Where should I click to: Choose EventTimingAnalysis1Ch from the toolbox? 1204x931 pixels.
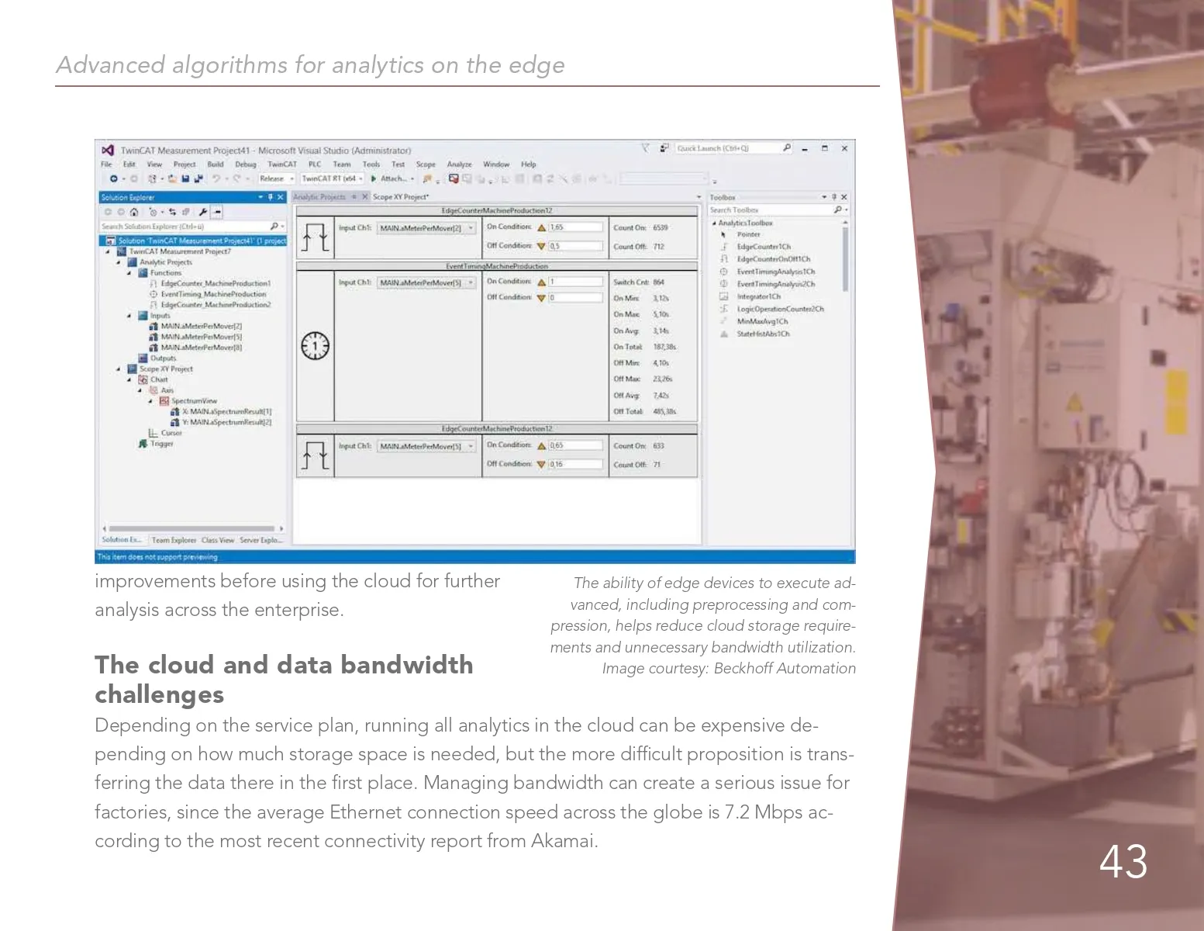[775, 272]
